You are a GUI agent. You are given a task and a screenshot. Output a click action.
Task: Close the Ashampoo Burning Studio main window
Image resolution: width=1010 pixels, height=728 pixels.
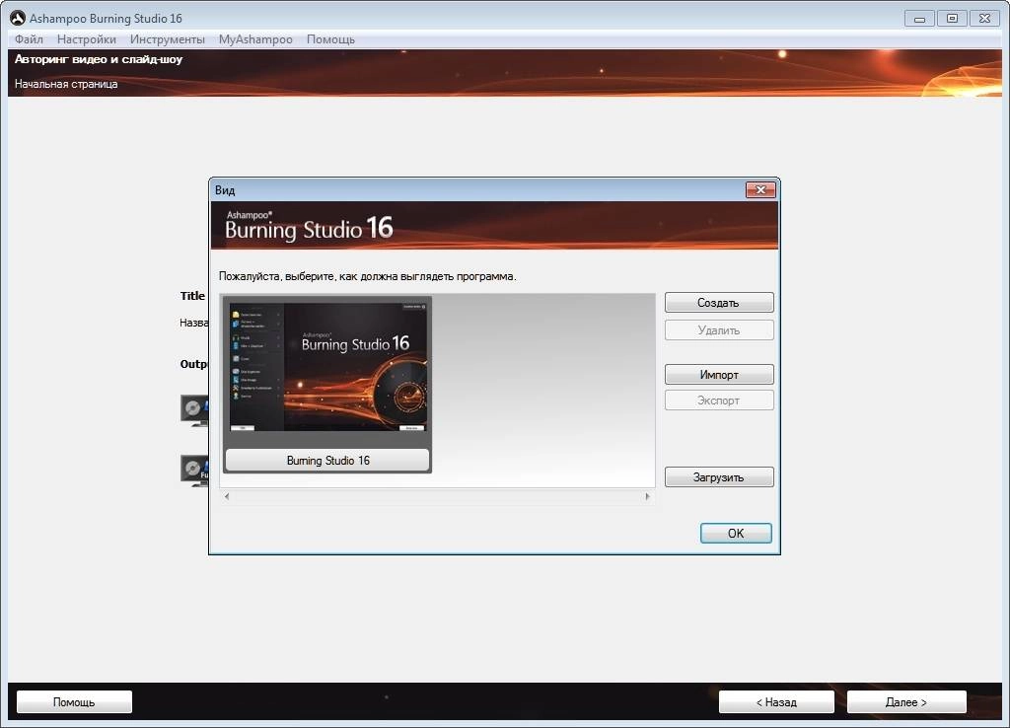[985, 19]
